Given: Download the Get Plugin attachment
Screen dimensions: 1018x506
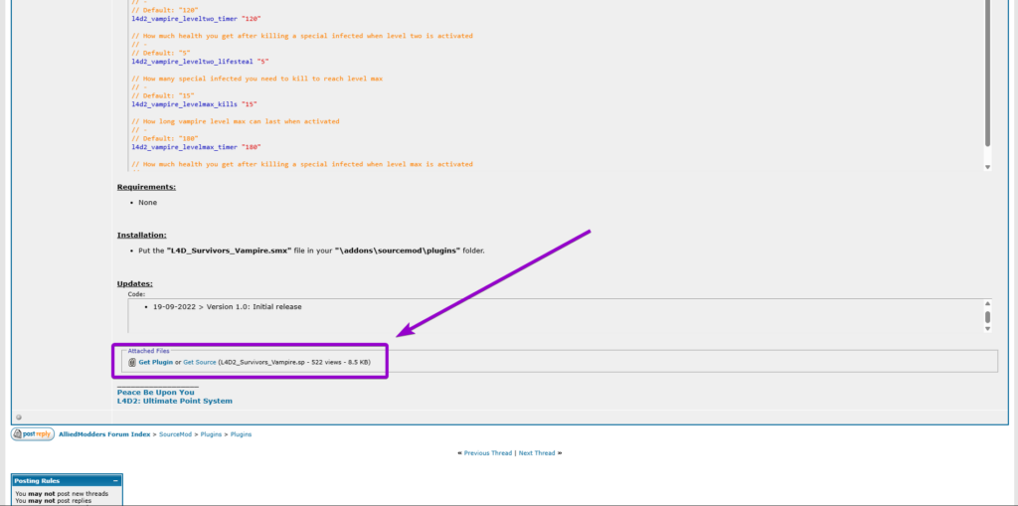Looking at the screenshot, I should pos(156,363).
